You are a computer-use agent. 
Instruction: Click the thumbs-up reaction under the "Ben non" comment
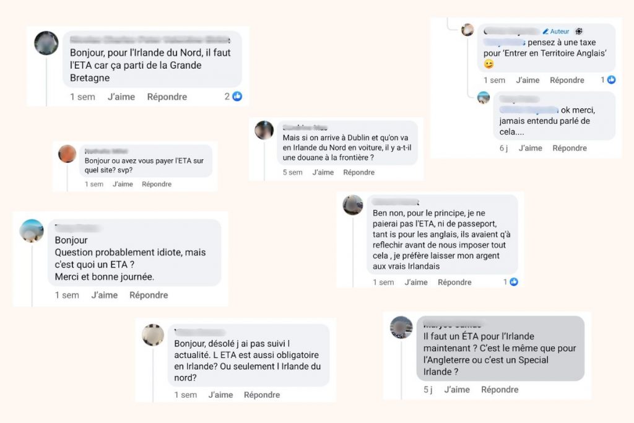(514, 282)
